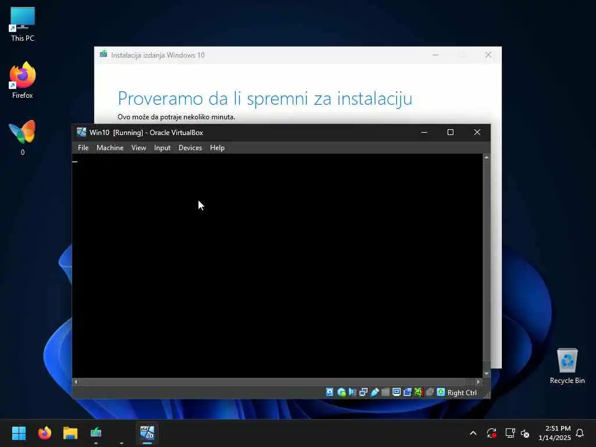This screenshot has width=596, height=447.
Task: Click the VirtualBox window title icon
Action: click(81, 132)
